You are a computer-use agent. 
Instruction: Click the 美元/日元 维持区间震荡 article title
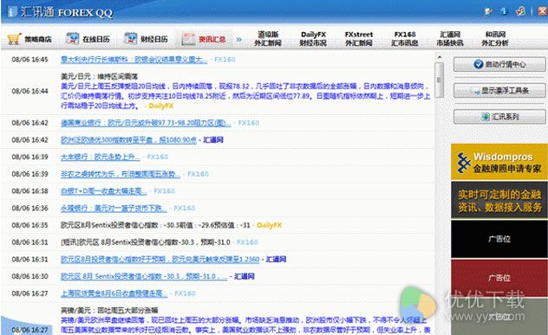(x=99, y=76)
